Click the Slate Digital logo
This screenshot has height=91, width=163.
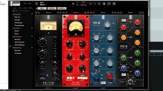pos(15,4)
